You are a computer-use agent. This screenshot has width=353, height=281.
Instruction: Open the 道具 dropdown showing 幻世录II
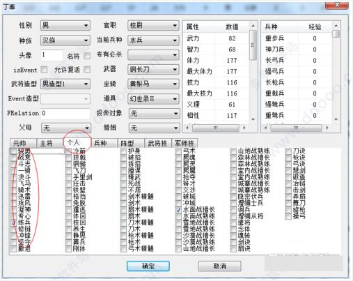[153, 99]
